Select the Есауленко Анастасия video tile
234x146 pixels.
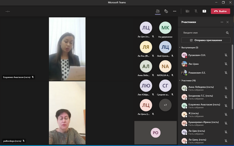(67, 49)
